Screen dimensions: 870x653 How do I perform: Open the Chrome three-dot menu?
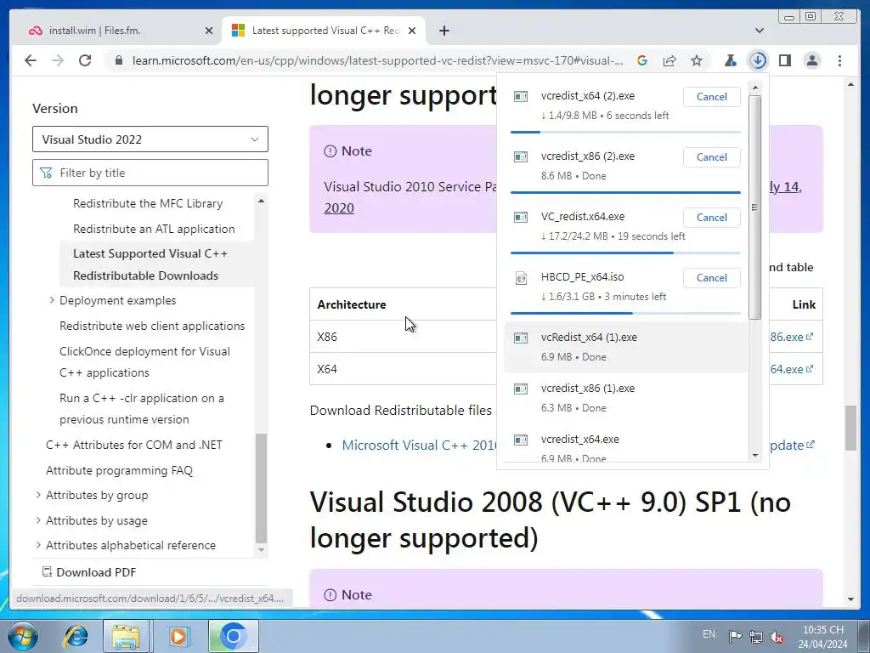click(x=840, y=60)
